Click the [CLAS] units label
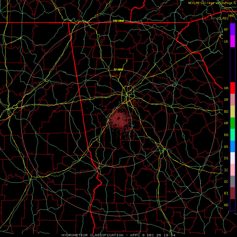Image resolution: width=237 pixels, height=237 pixels. [x=223, y=18]
